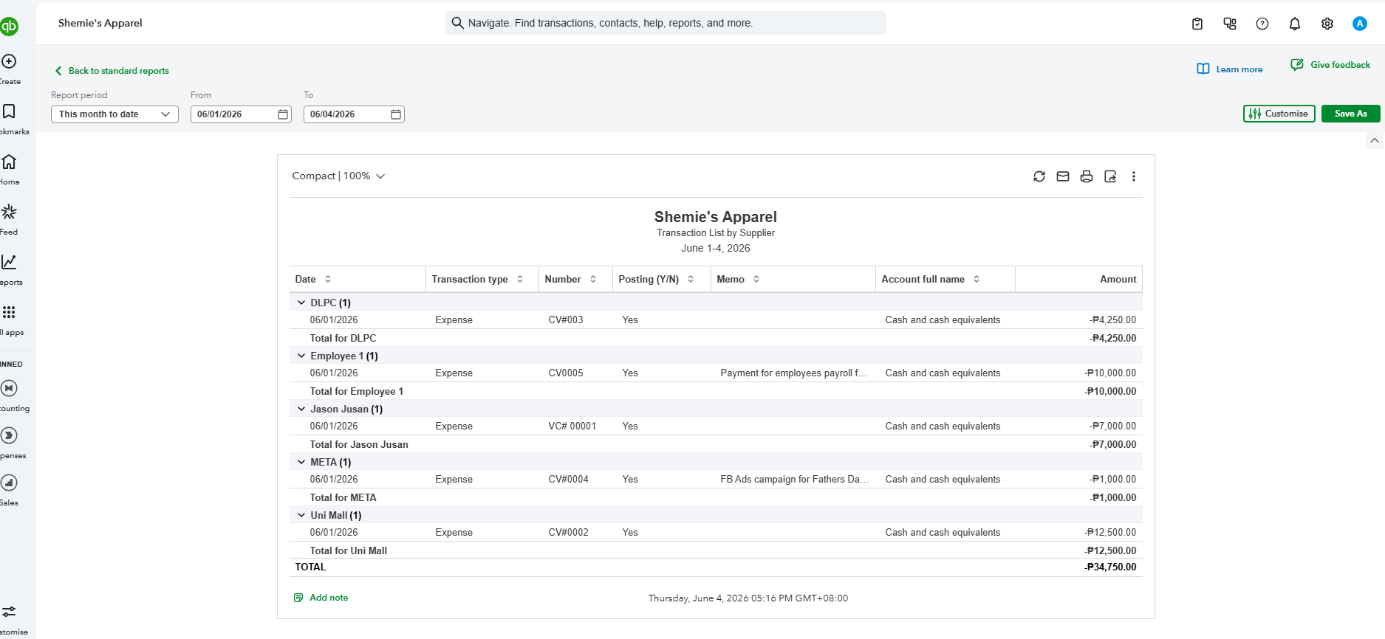
Task: Open the Create plus icon in sidebar
Action: click(x=9, y=62)
